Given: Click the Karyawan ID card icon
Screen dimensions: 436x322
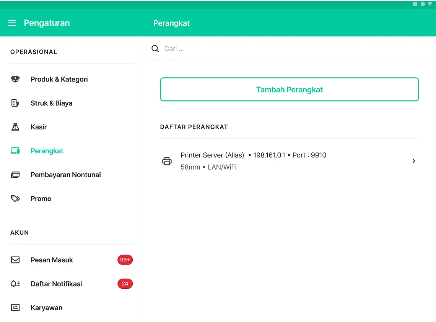Looking at the screenshot, I should coord(15,307).
